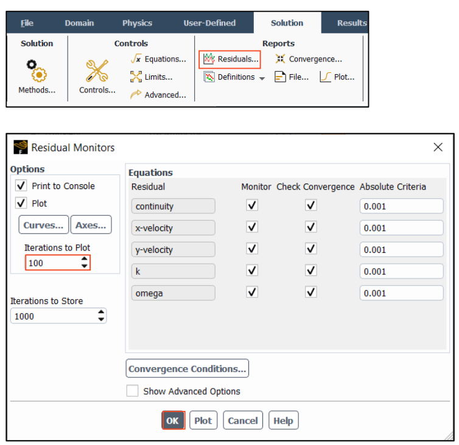Open Advanced solution controls
Image resolution: width=459 pixels, height=445 pixels.
tap(158, 95)
